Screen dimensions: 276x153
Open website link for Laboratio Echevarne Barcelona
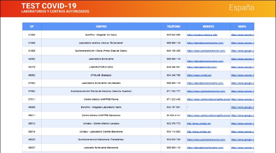click(x=205, y=148)
